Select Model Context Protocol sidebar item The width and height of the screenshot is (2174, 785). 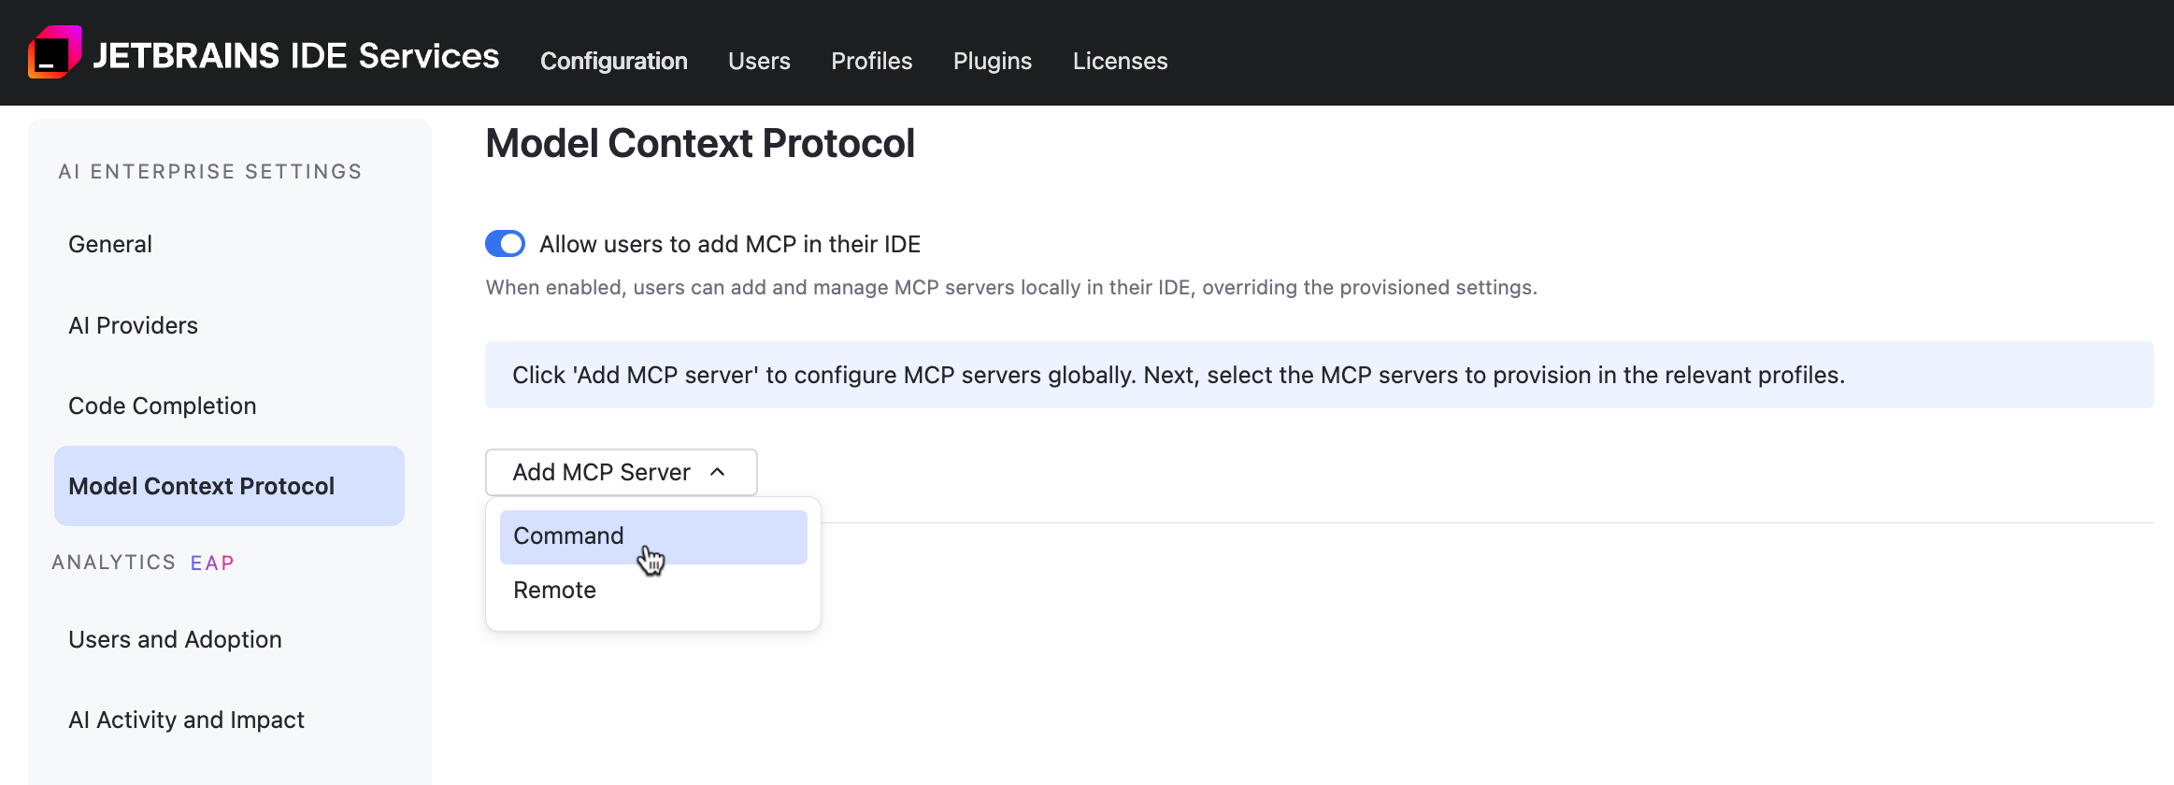coord(201,486)
